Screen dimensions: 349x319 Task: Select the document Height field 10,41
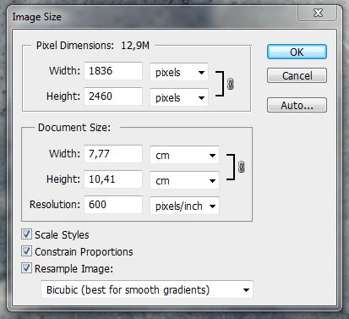point(113,179)
